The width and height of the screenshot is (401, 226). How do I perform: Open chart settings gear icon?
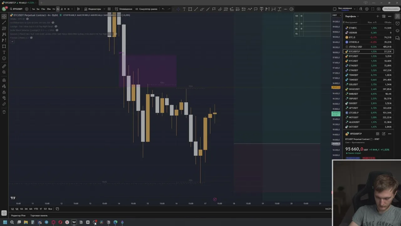[x=367, y=9]
